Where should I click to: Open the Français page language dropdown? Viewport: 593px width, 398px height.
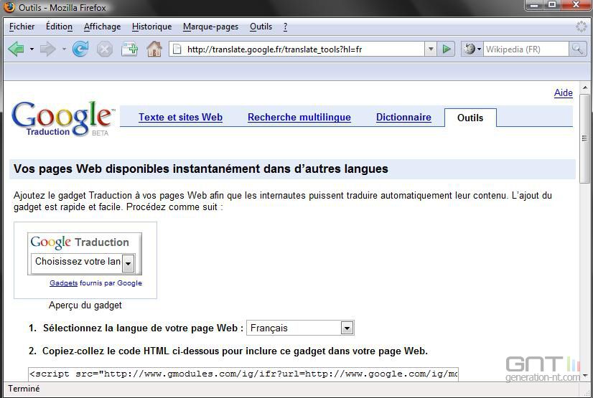click(x=300, y=328)
